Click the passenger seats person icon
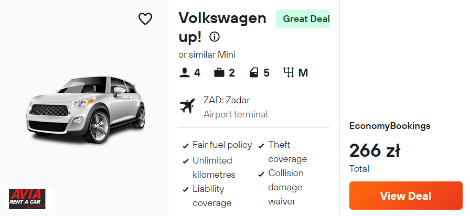The width and height of the screenshot is (470, 216). coord(184,73)
